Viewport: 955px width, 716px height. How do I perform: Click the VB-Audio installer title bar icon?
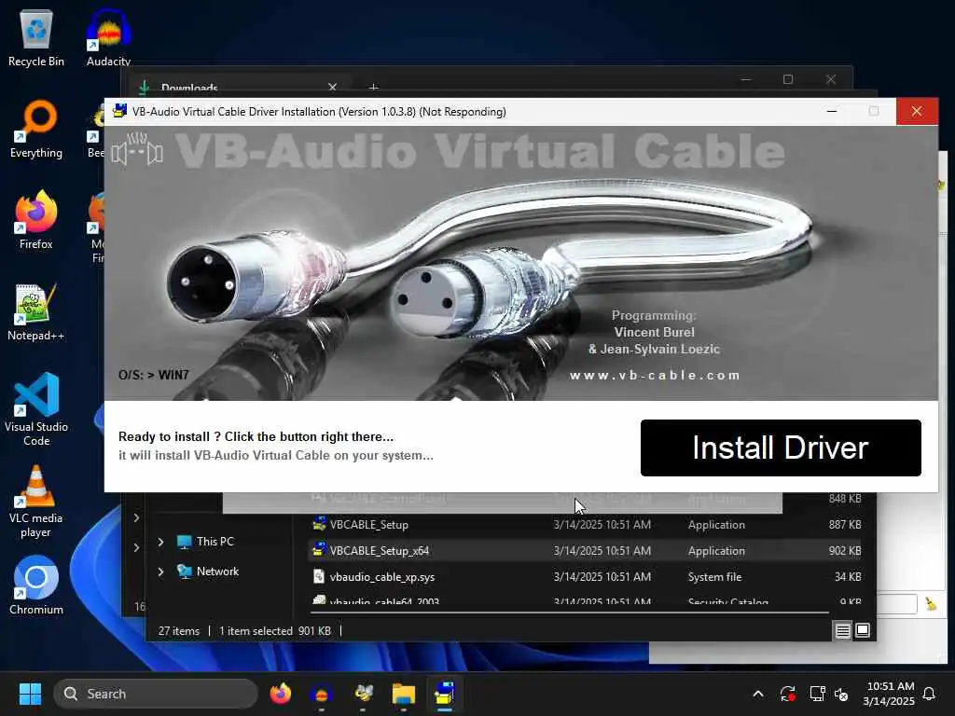(x=120, y=112)
